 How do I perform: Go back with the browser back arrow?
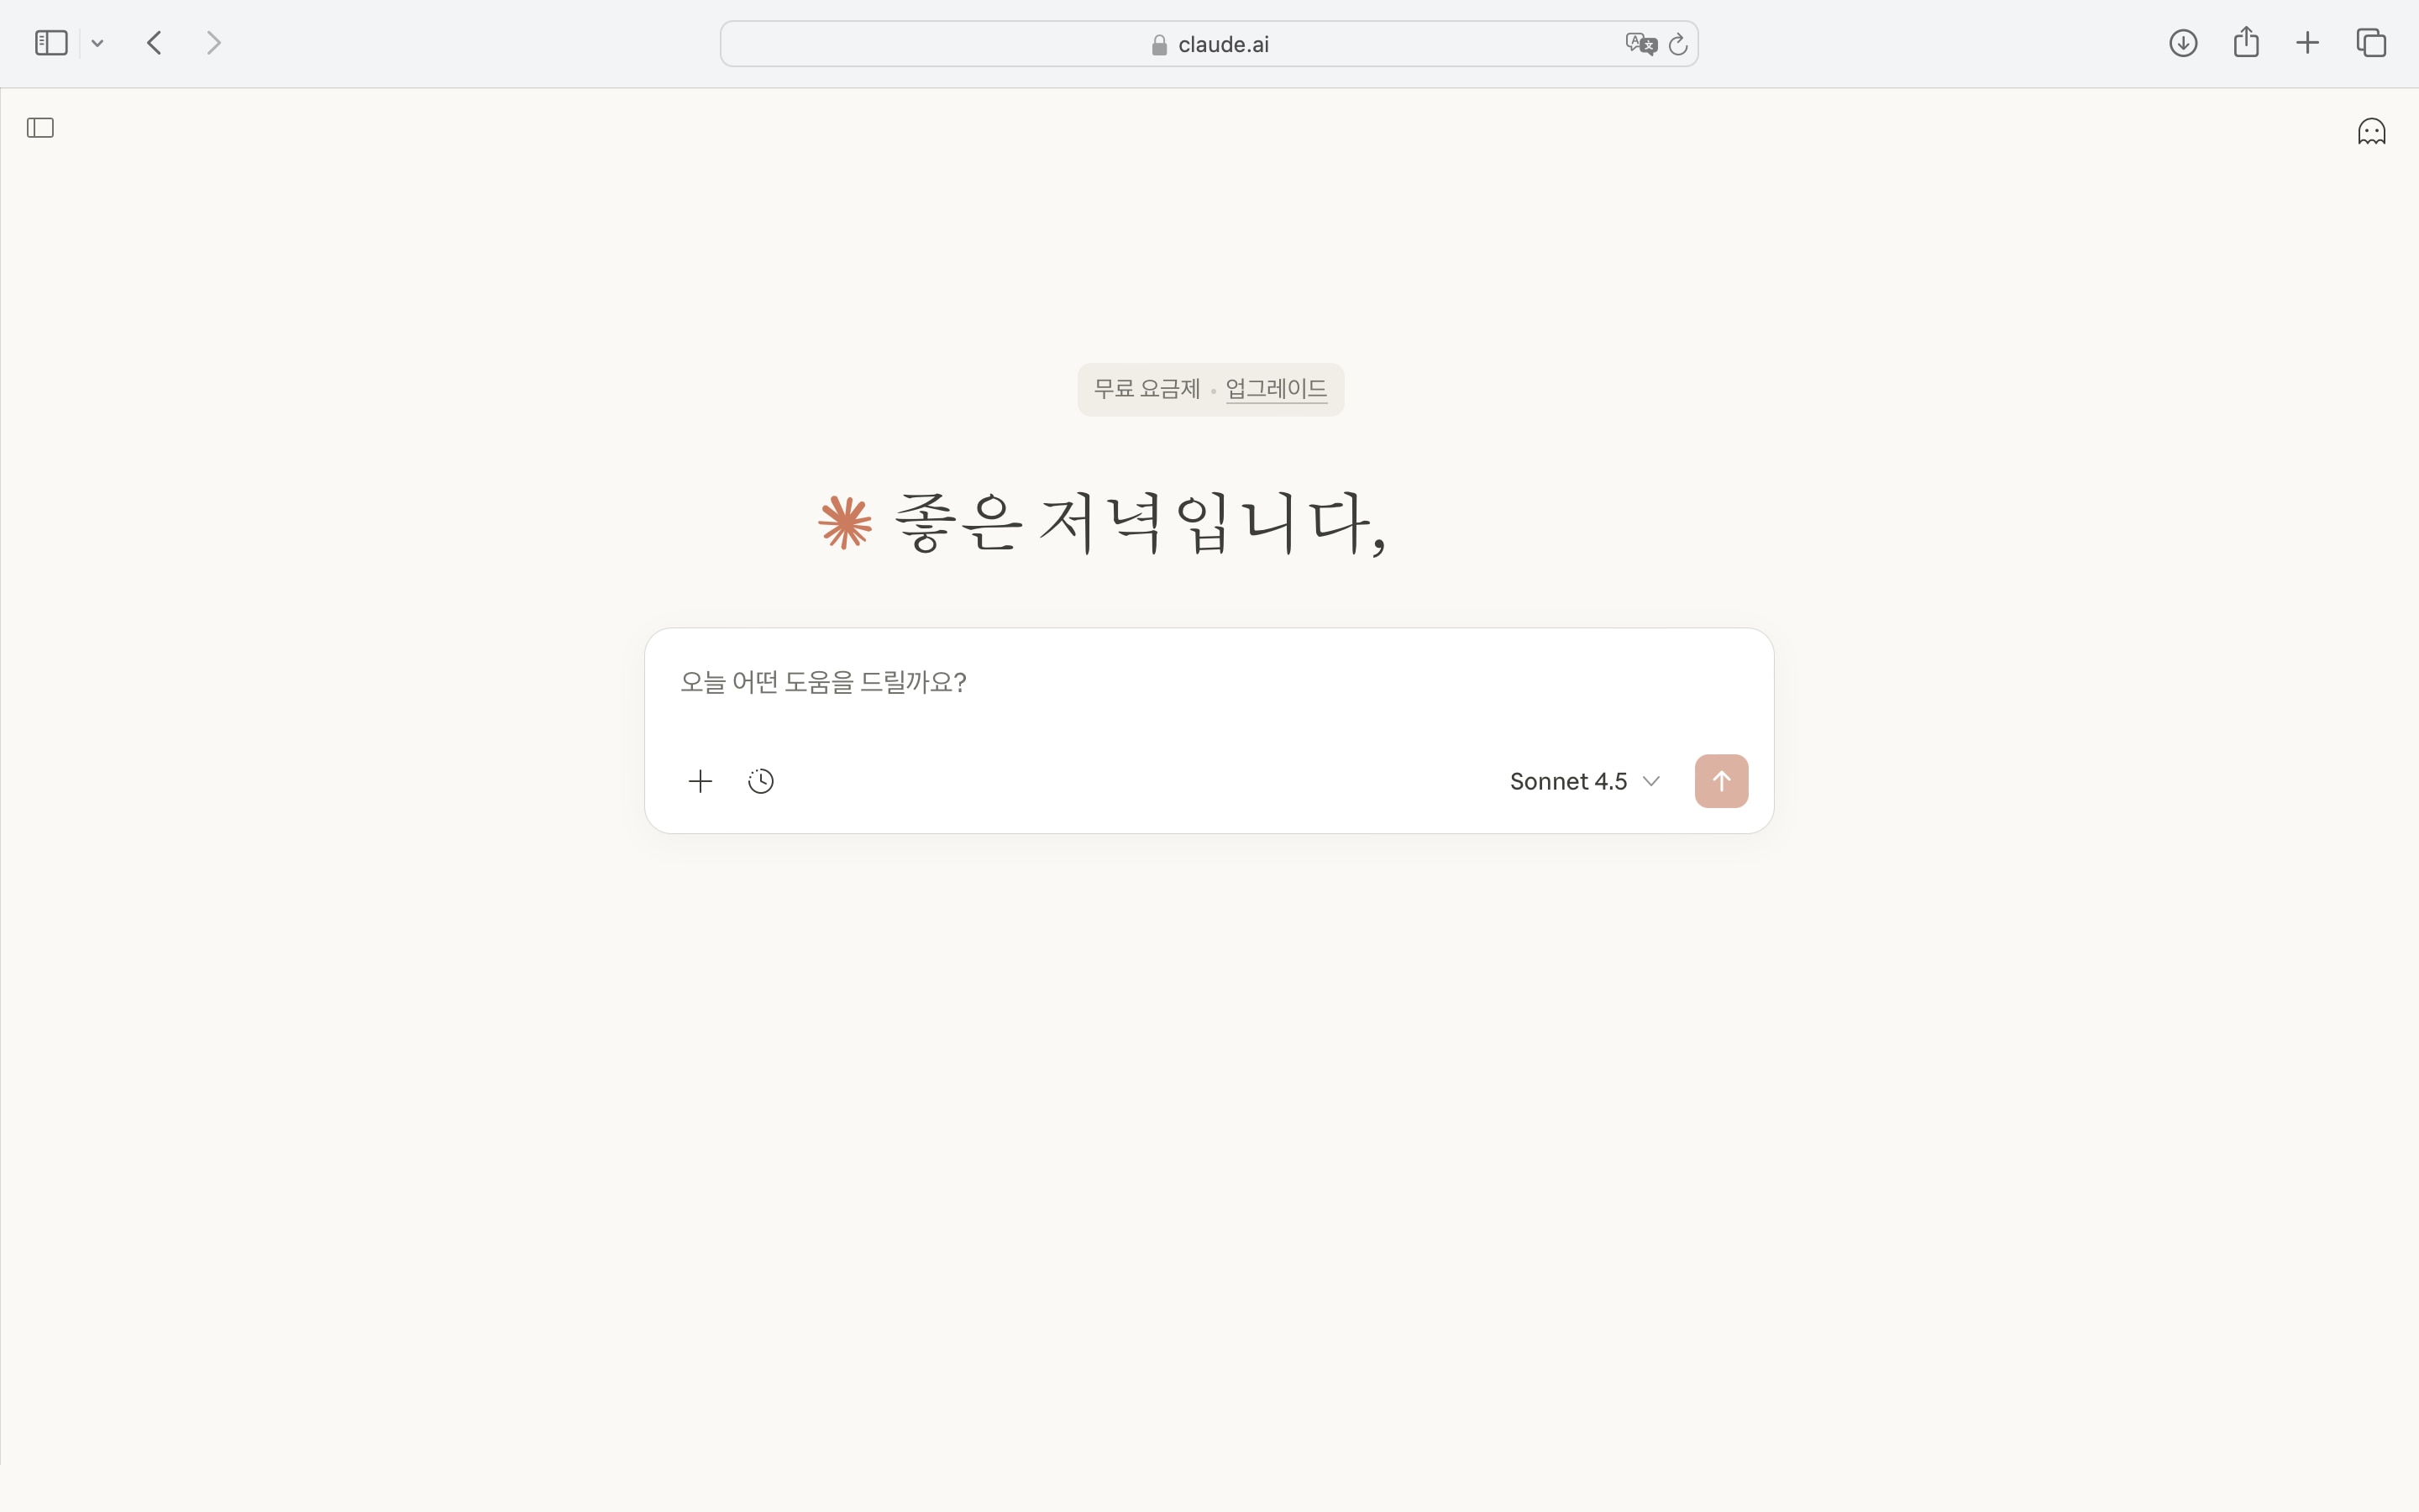[x=154, y=43]
